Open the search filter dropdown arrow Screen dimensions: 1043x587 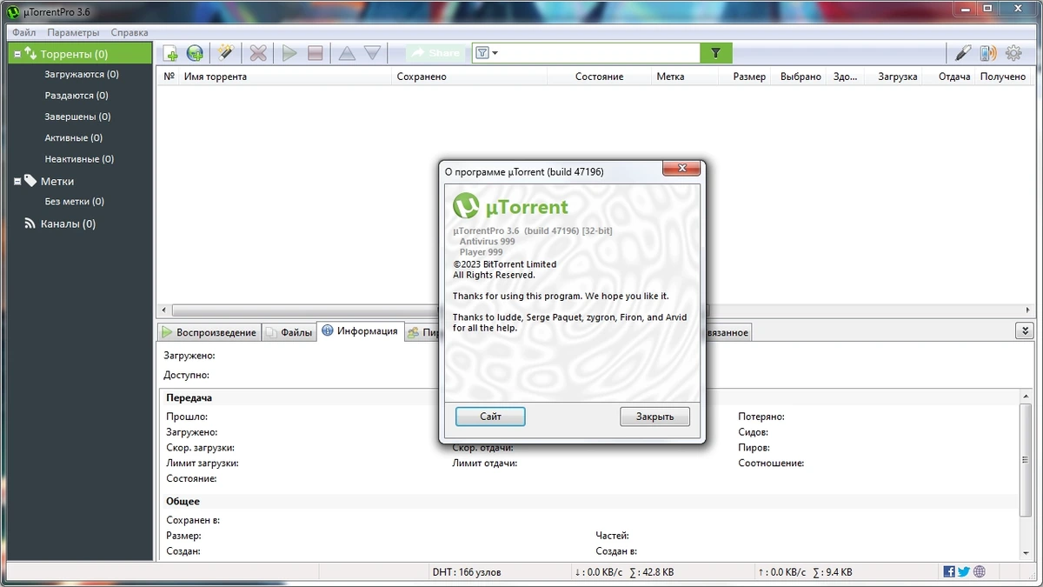(495, 53)
